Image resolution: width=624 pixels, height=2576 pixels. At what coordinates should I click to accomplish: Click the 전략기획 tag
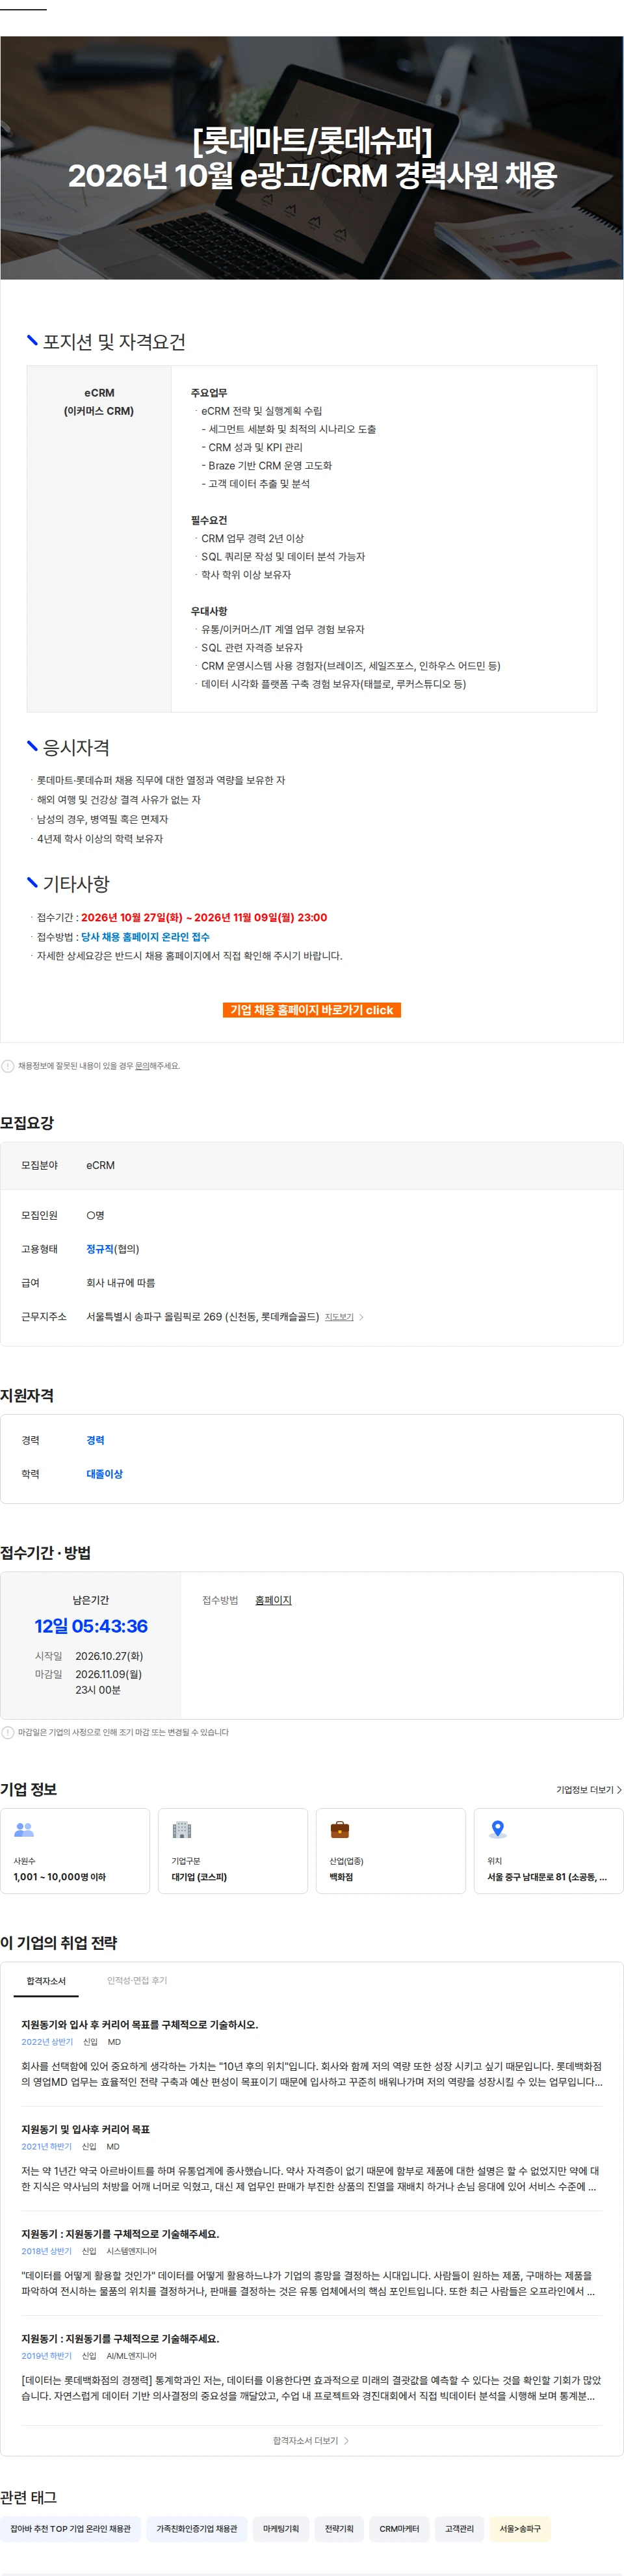(339, 2529)
